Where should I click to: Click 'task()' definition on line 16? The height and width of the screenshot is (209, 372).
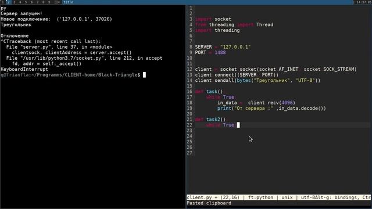(x=214, y=92)
